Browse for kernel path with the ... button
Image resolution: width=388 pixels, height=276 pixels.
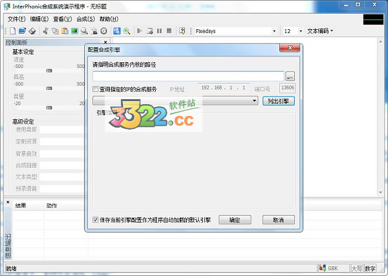click(x=290, y=76)
